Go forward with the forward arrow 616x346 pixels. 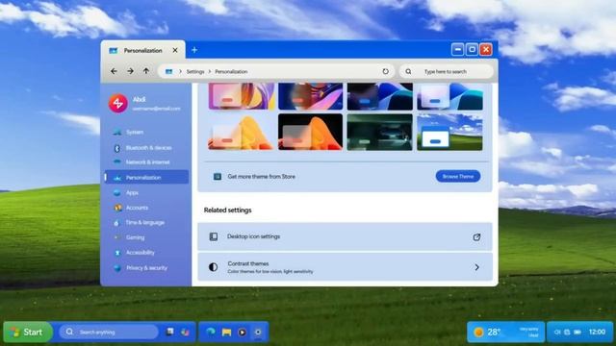click(x=130, y=71)
